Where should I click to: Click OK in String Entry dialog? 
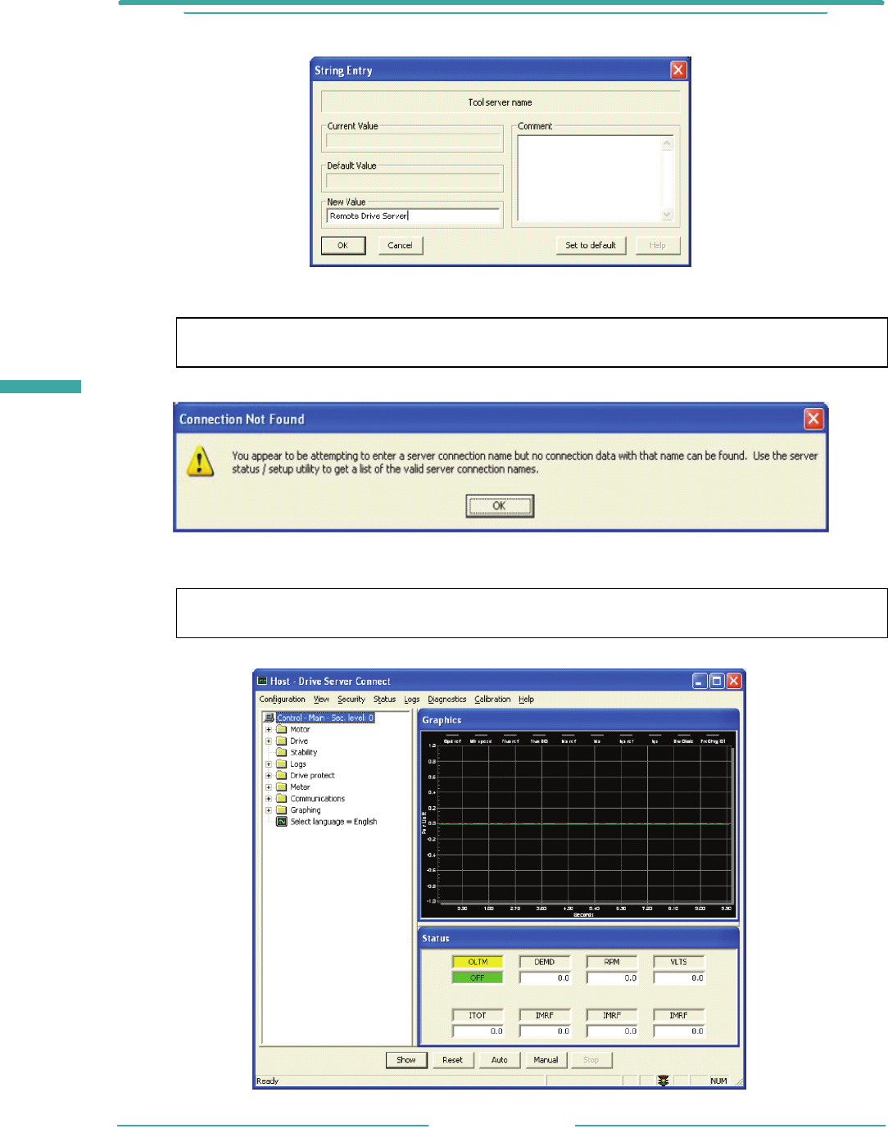(342, 245)
